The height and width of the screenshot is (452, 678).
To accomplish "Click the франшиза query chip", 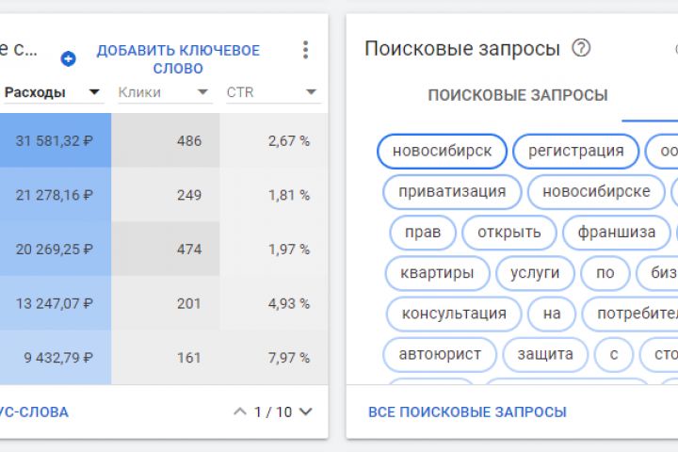I will tap(616, 233).
